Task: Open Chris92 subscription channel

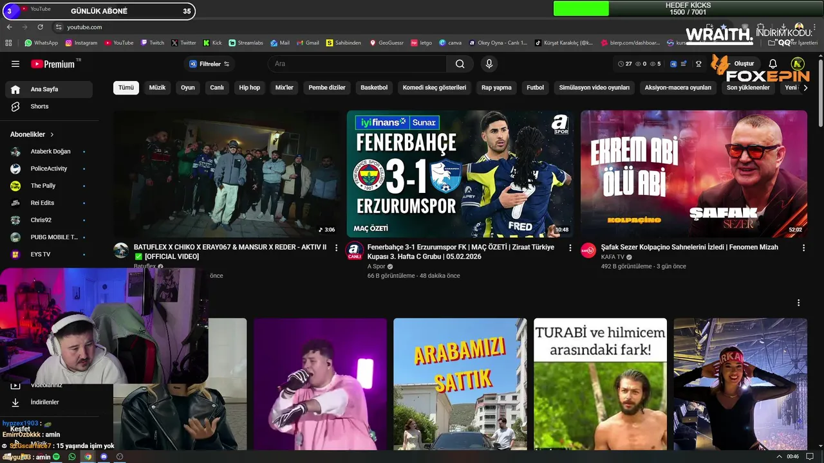Action: click(49, 220)
